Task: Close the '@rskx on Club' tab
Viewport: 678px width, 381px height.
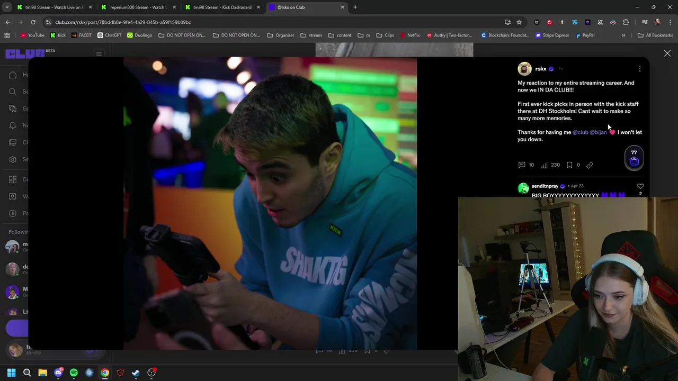Action: pos(342,7)
